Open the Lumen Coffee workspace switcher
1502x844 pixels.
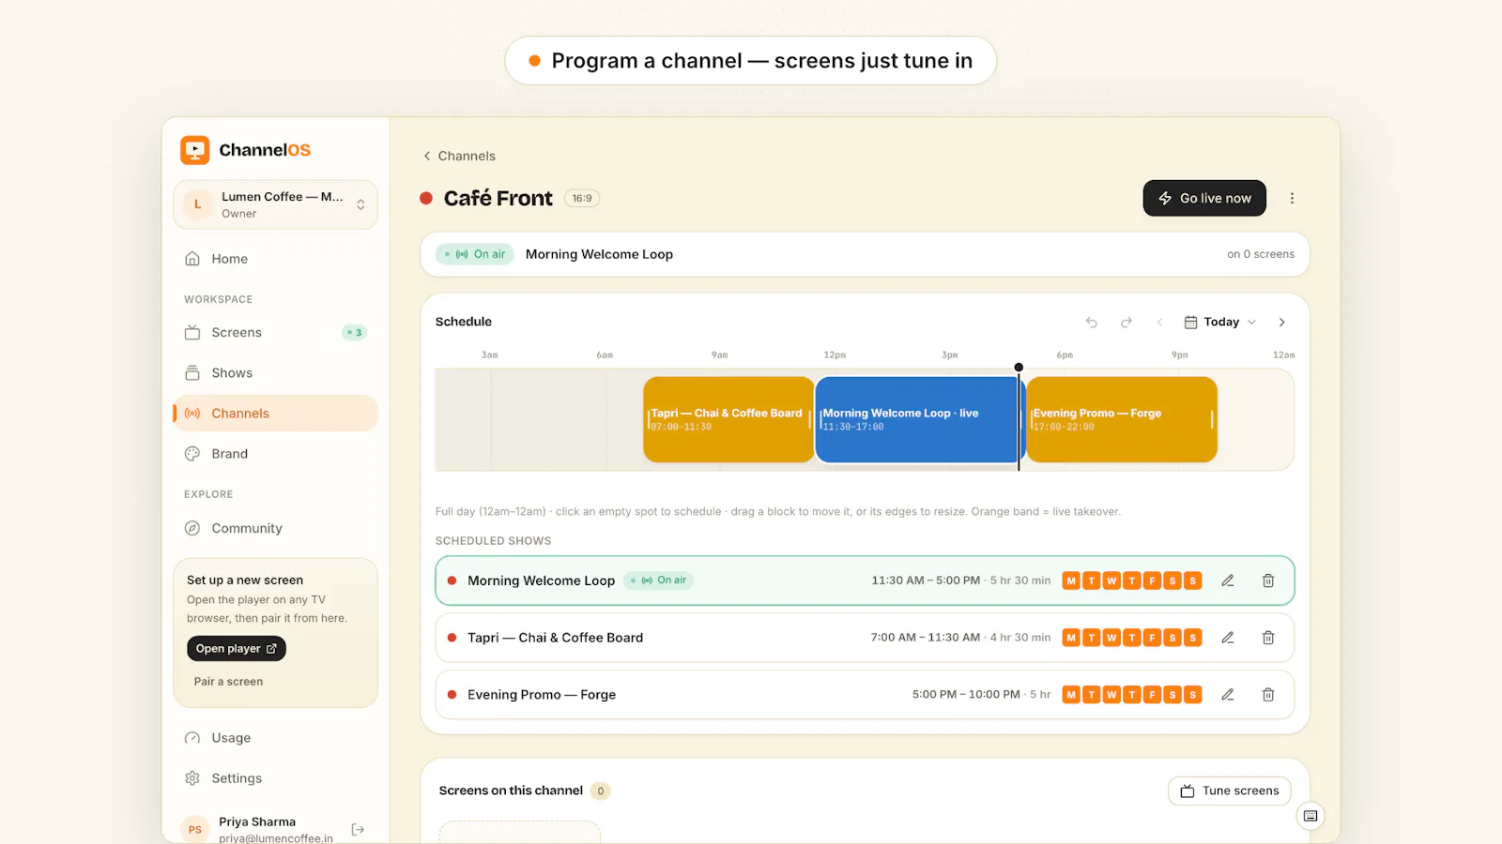[275, 204]
